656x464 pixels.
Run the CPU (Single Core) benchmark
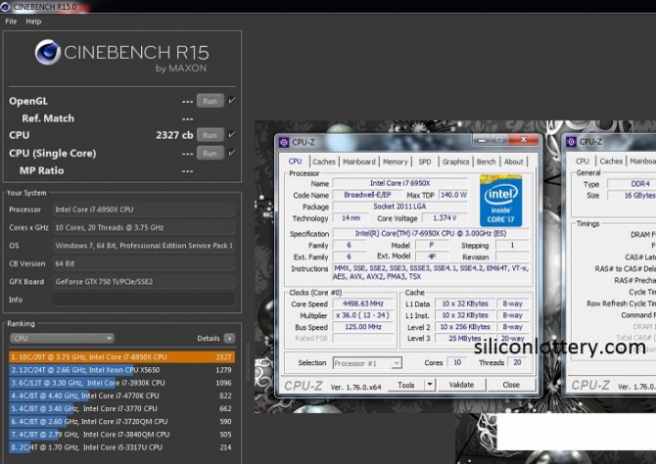pos(211,153)
